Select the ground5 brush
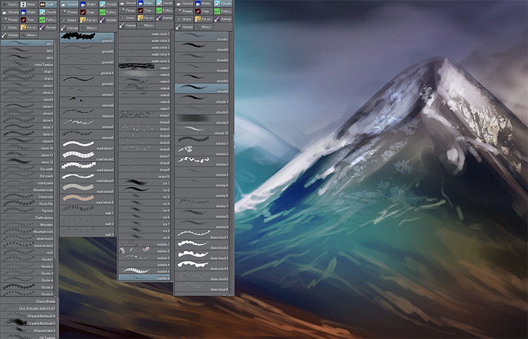 click(87, 81)
